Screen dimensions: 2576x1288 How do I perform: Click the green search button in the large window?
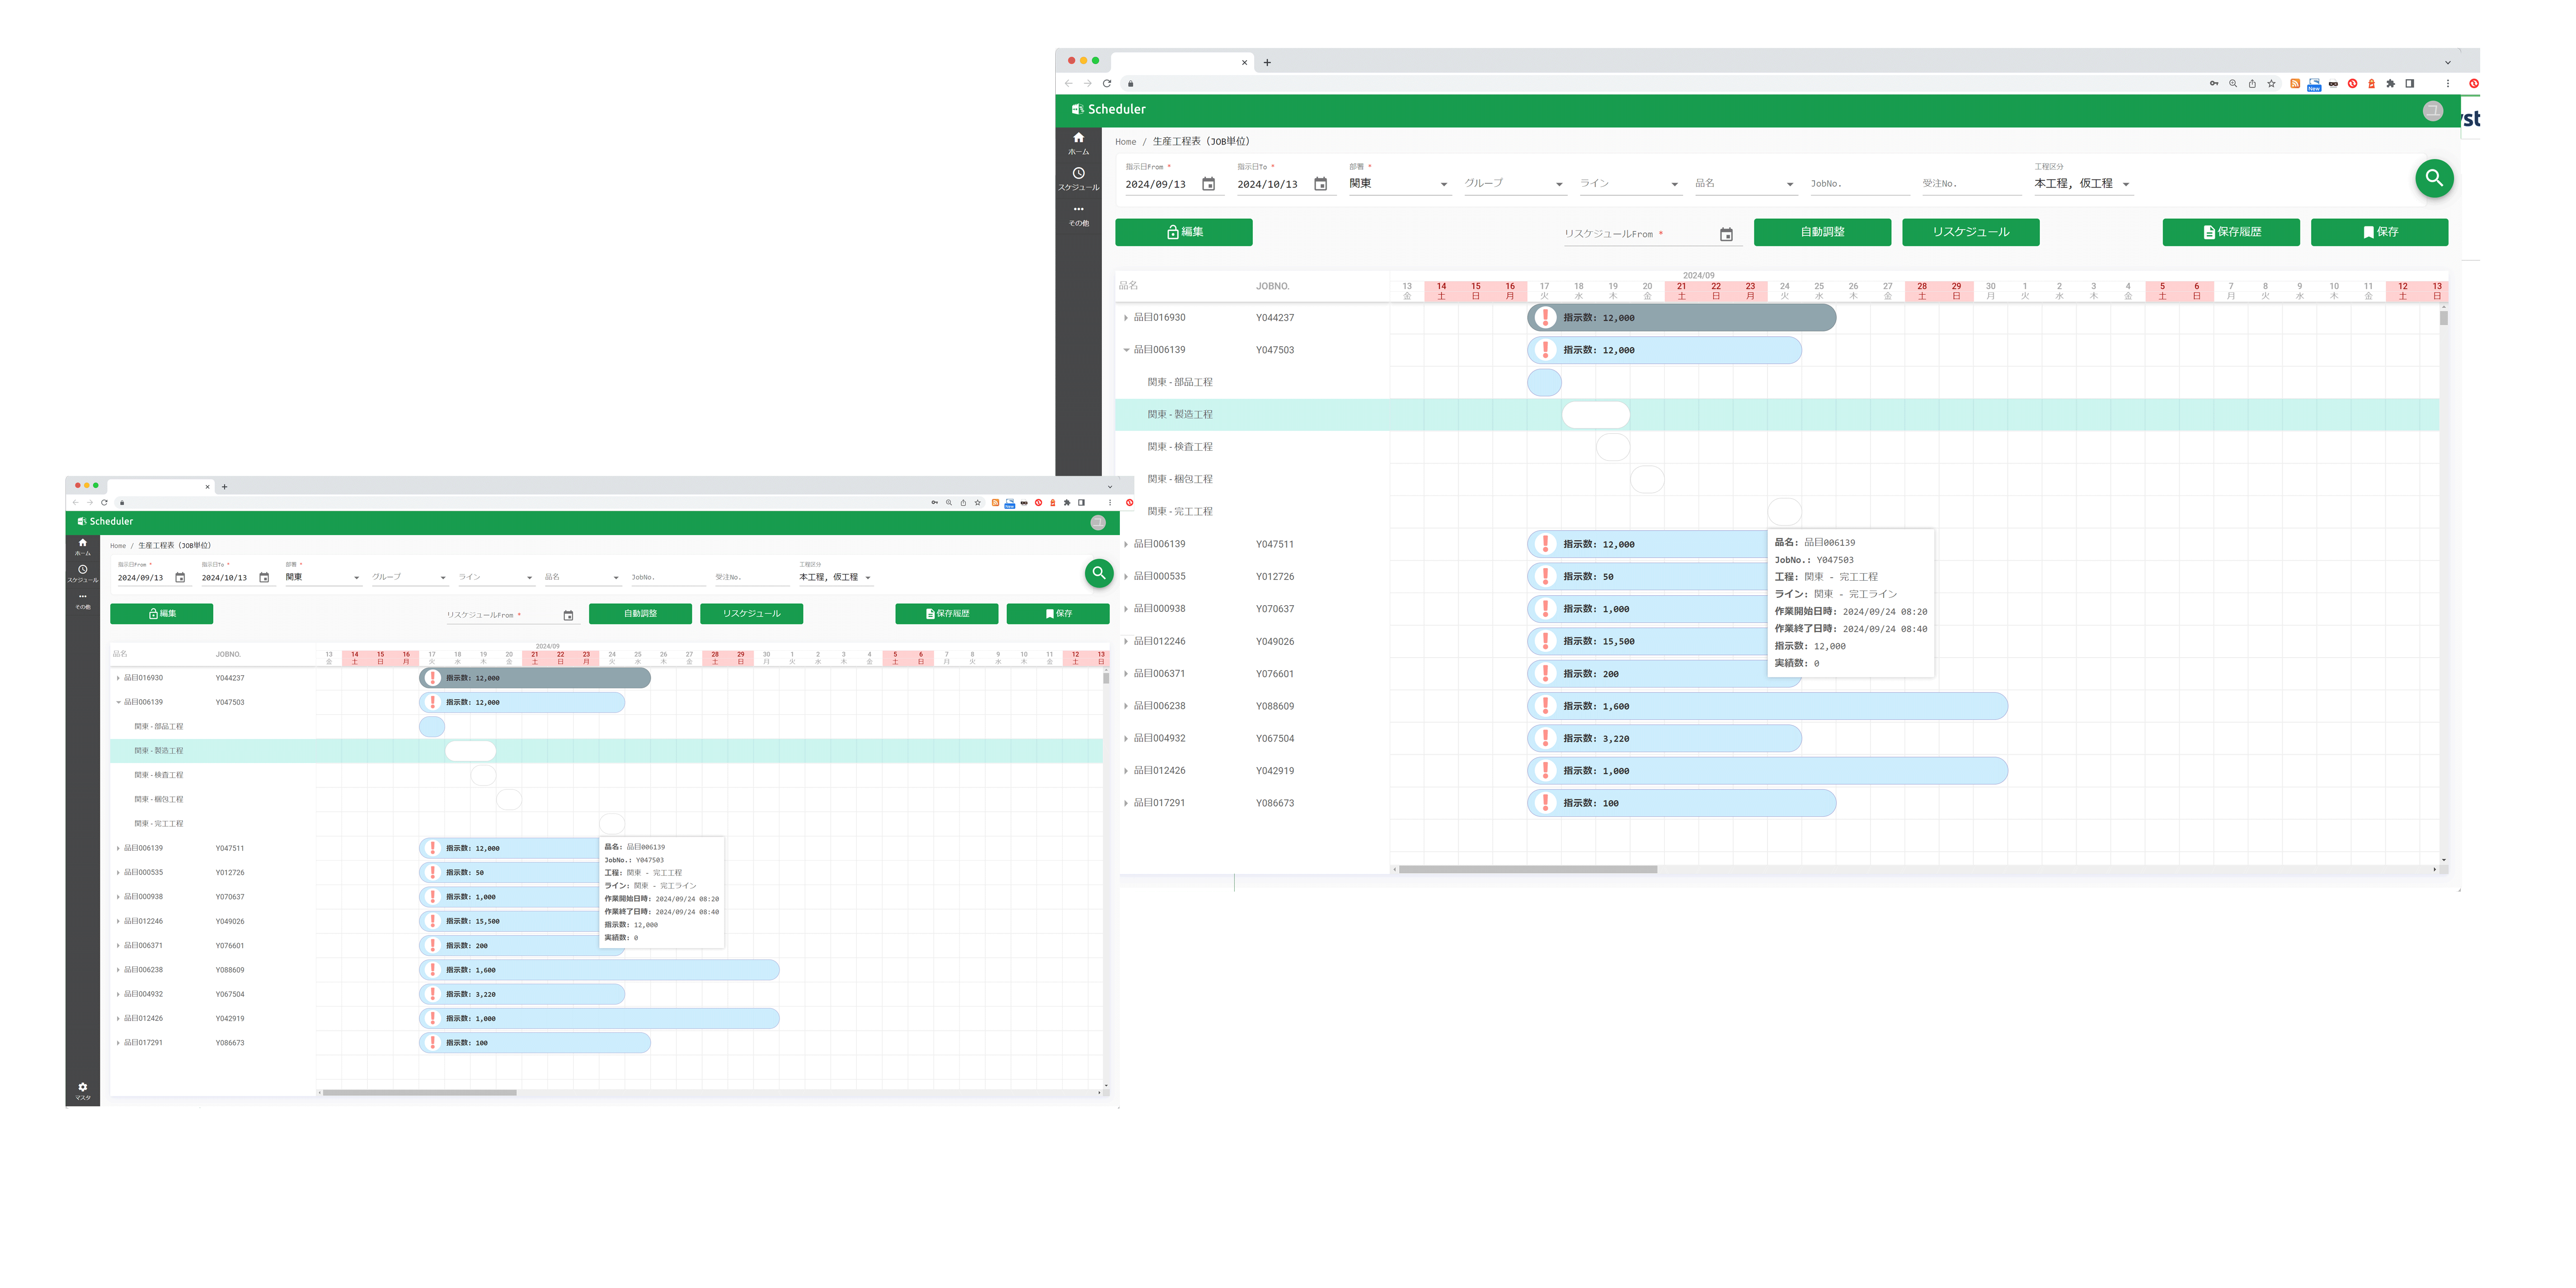[x=2434, y=178]
